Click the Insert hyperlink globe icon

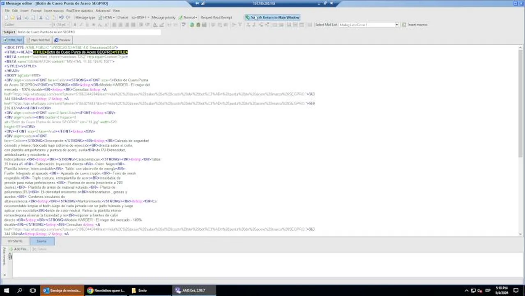[x=192, y=25]
